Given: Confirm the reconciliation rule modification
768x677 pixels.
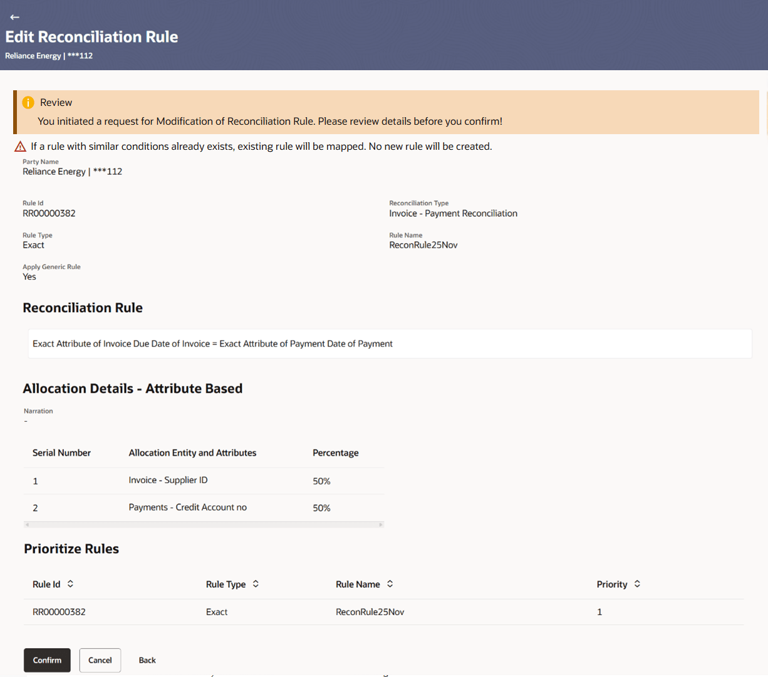Looking at the screenshot, I should coord(47,660).
